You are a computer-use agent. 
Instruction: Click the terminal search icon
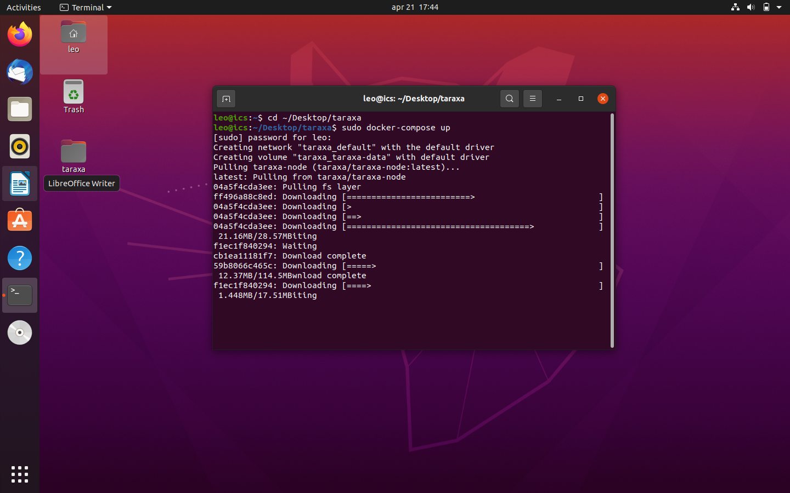point(509,99)
